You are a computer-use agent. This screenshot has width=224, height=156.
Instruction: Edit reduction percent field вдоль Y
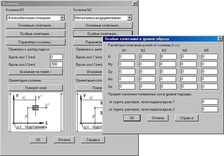pos(210,102)
